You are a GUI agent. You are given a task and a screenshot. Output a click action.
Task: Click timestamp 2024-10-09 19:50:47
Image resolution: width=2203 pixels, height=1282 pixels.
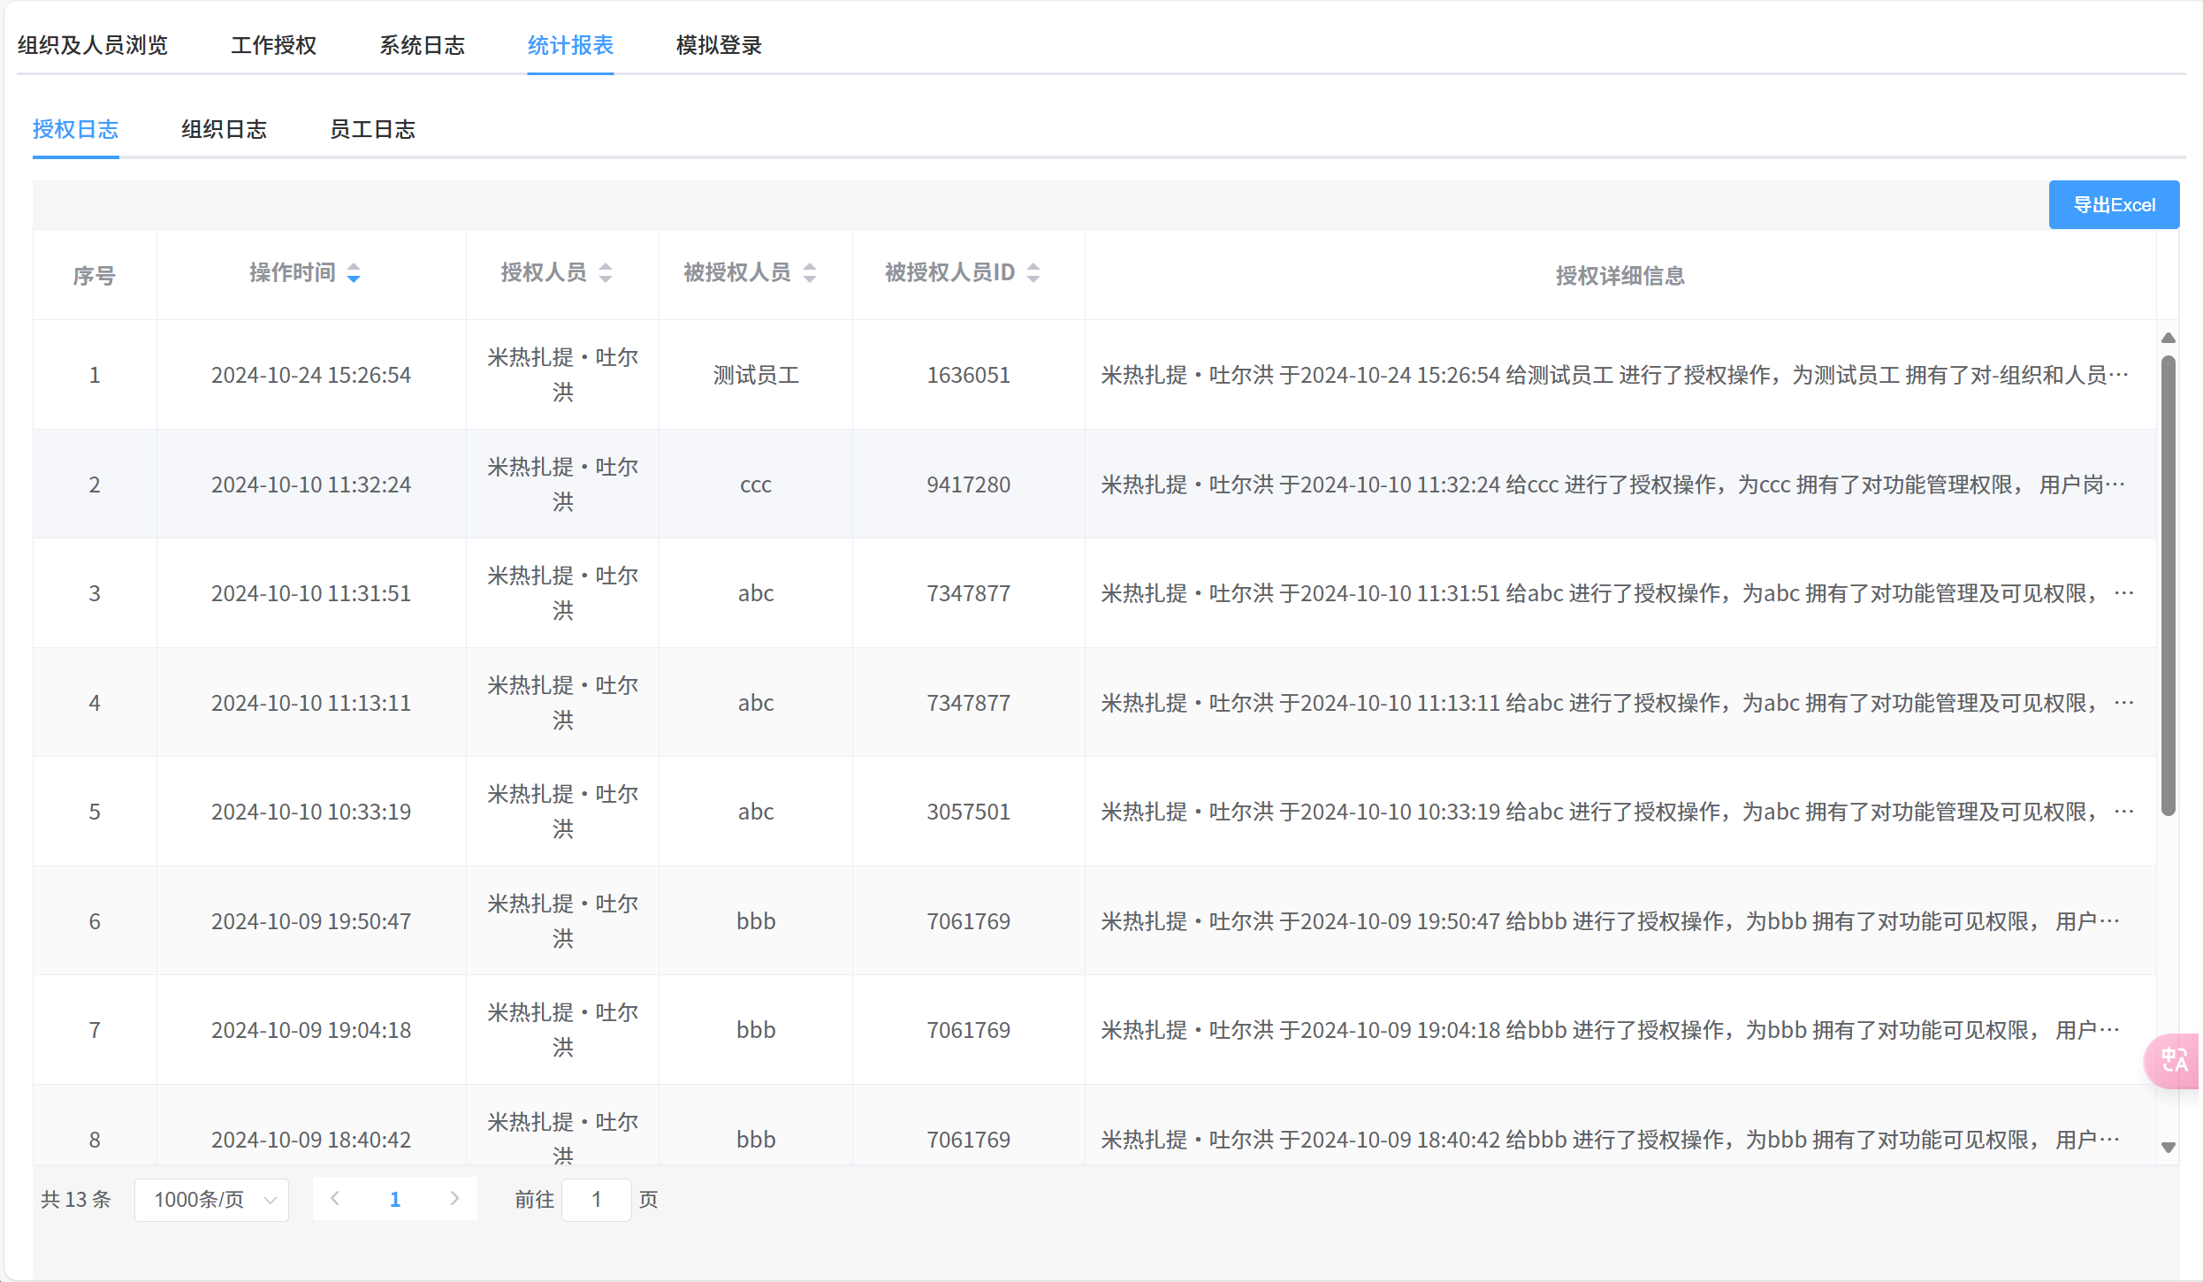311,921
